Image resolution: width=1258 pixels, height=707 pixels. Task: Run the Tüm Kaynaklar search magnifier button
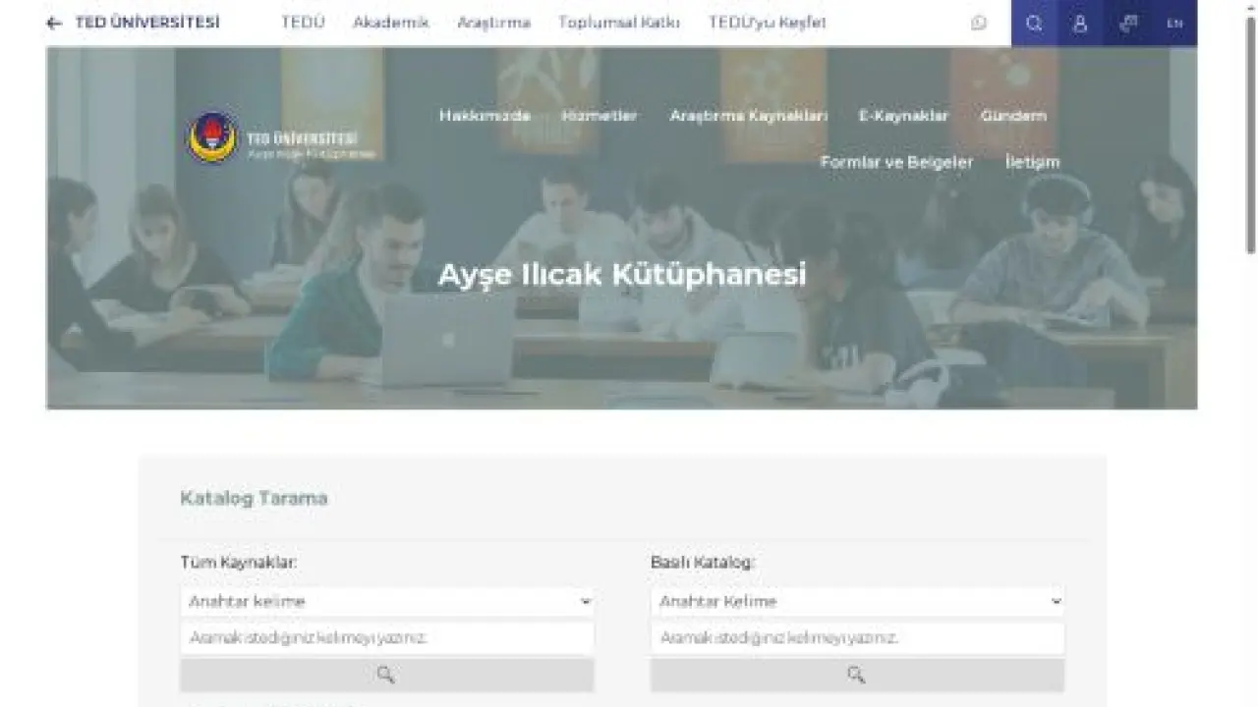pos(386,675)
